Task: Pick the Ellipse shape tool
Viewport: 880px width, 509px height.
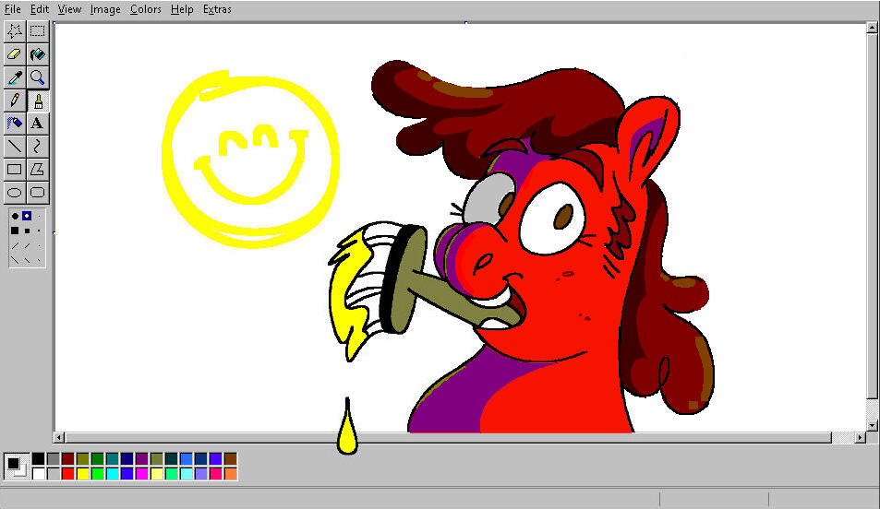Action: click(x=15, y=193)
